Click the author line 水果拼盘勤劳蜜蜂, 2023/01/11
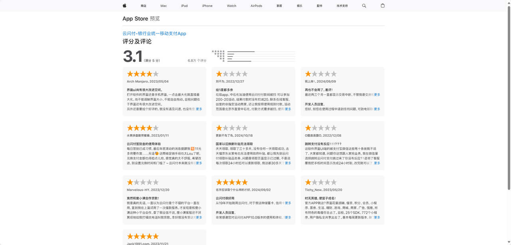 pos(148,136)
